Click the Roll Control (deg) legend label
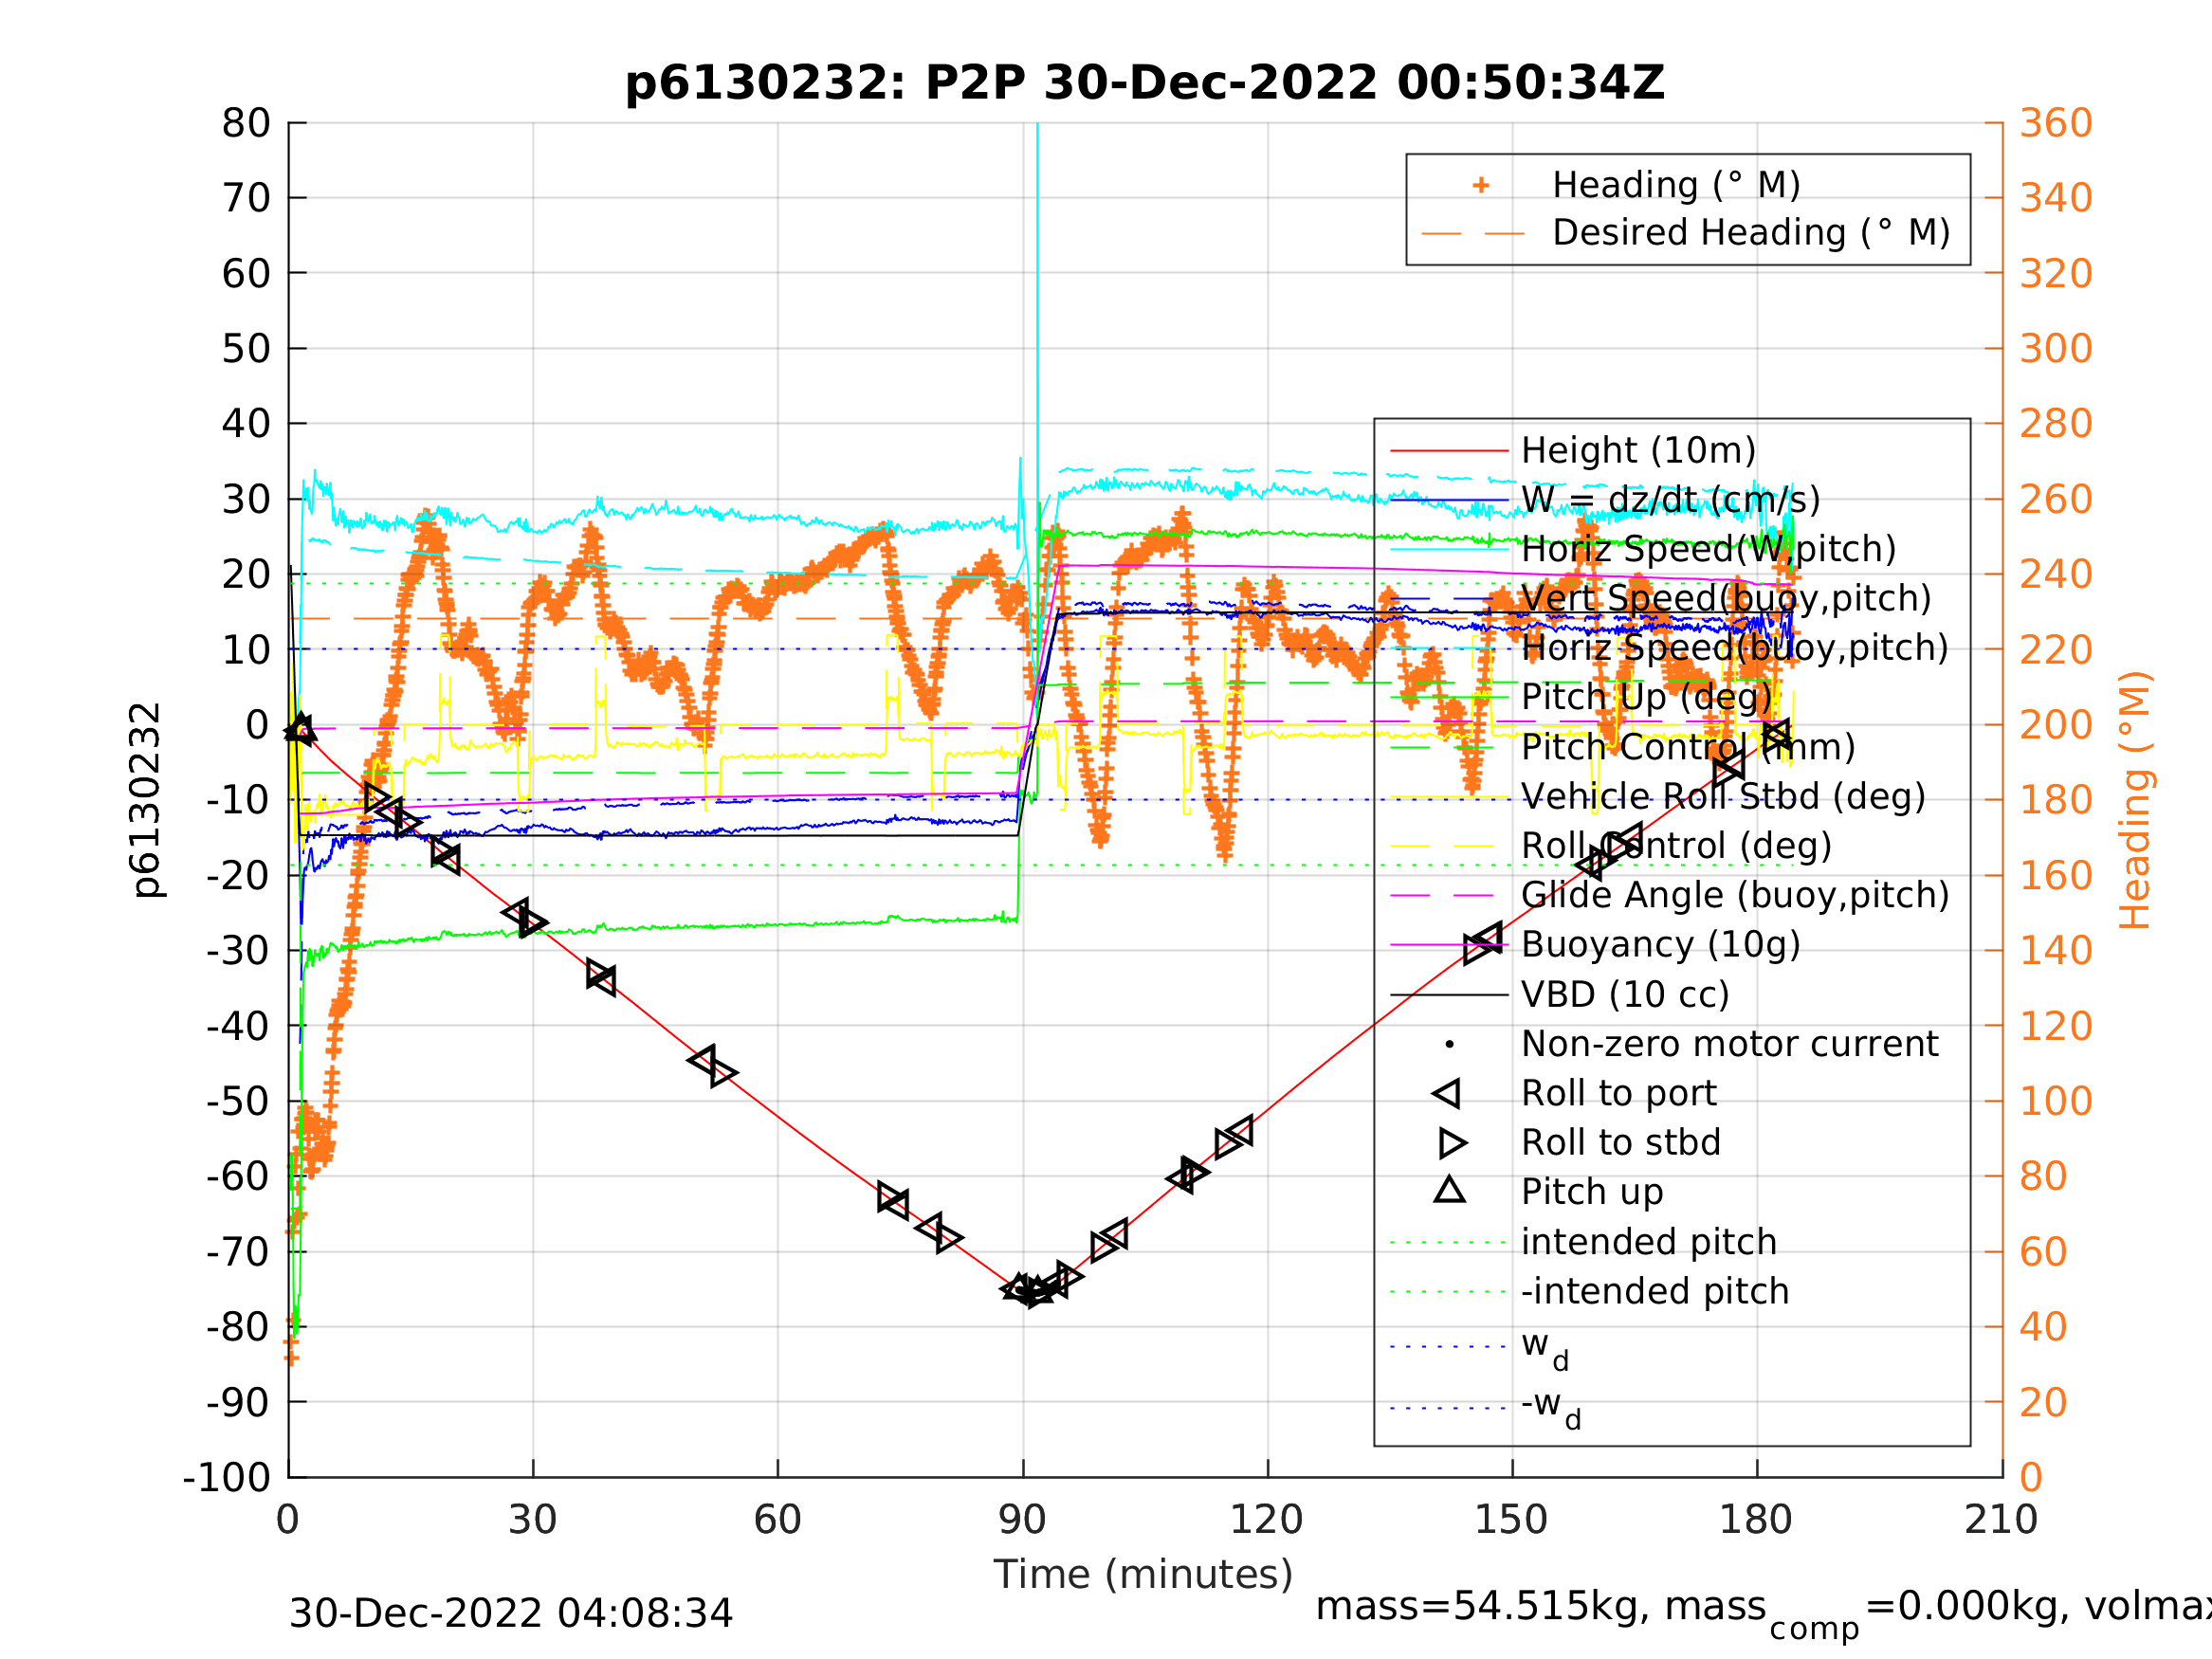 1677,846
